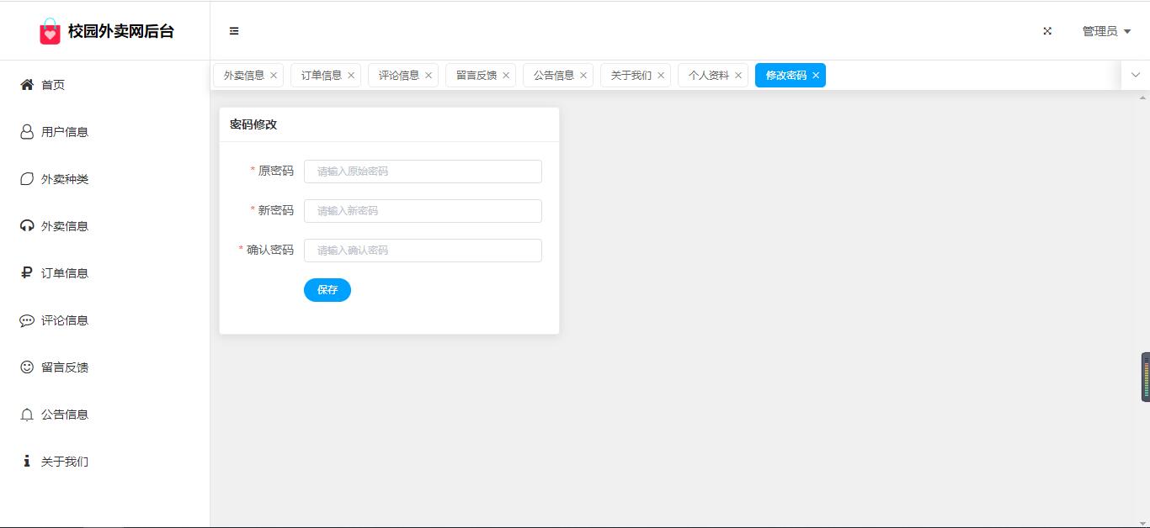This screenshot has height=528, width=1150.
Task: Open 首页 in the sidebar
Action: (x=104, y=85)
